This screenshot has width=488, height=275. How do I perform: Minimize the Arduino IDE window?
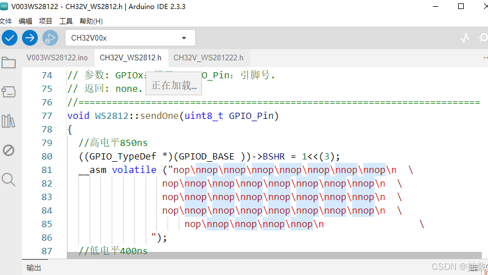[x=436, y=6]
